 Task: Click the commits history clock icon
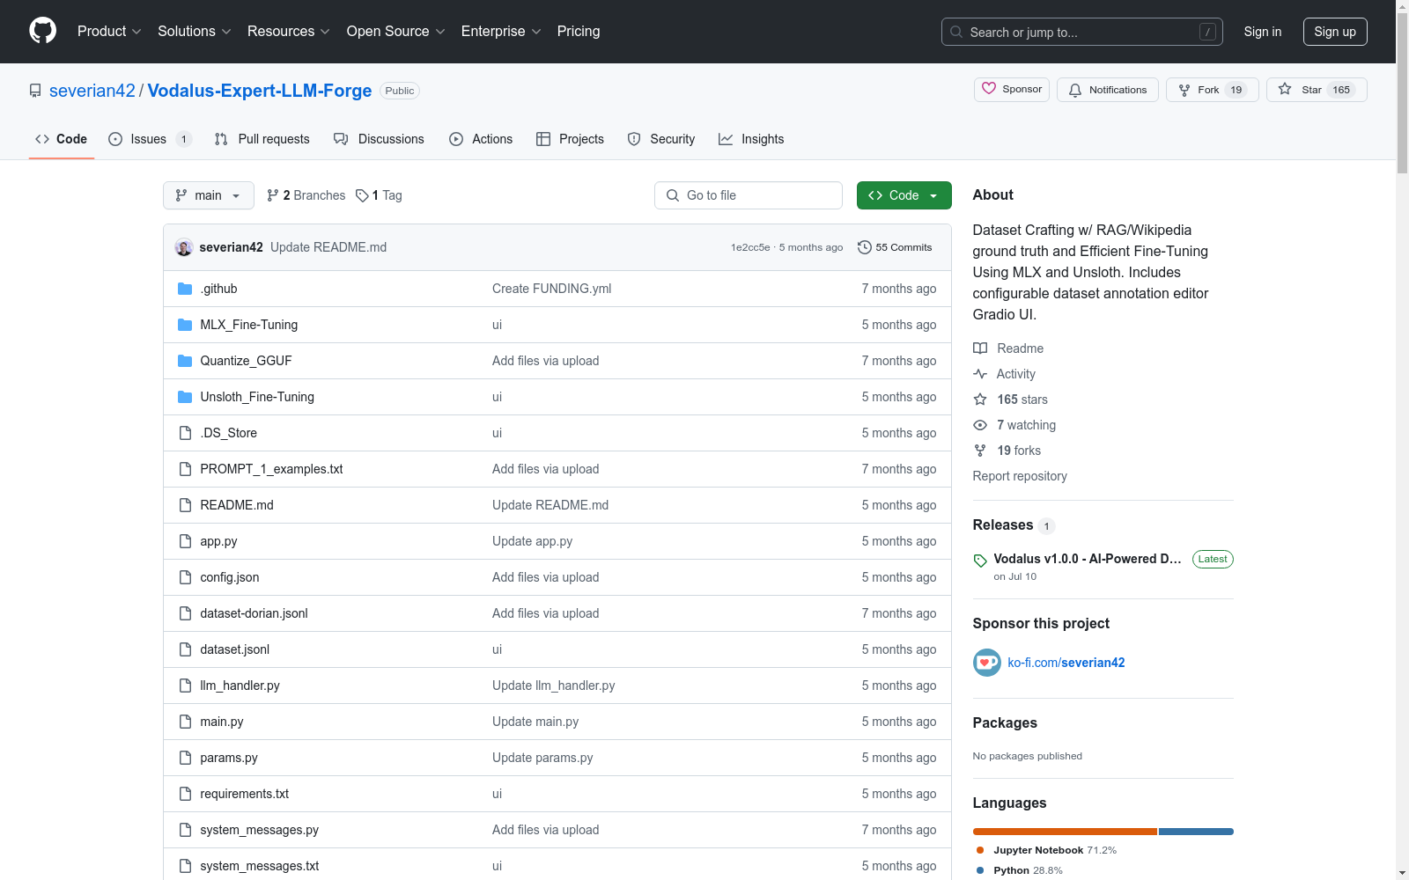pyautogui.click(x=865, y=247)
